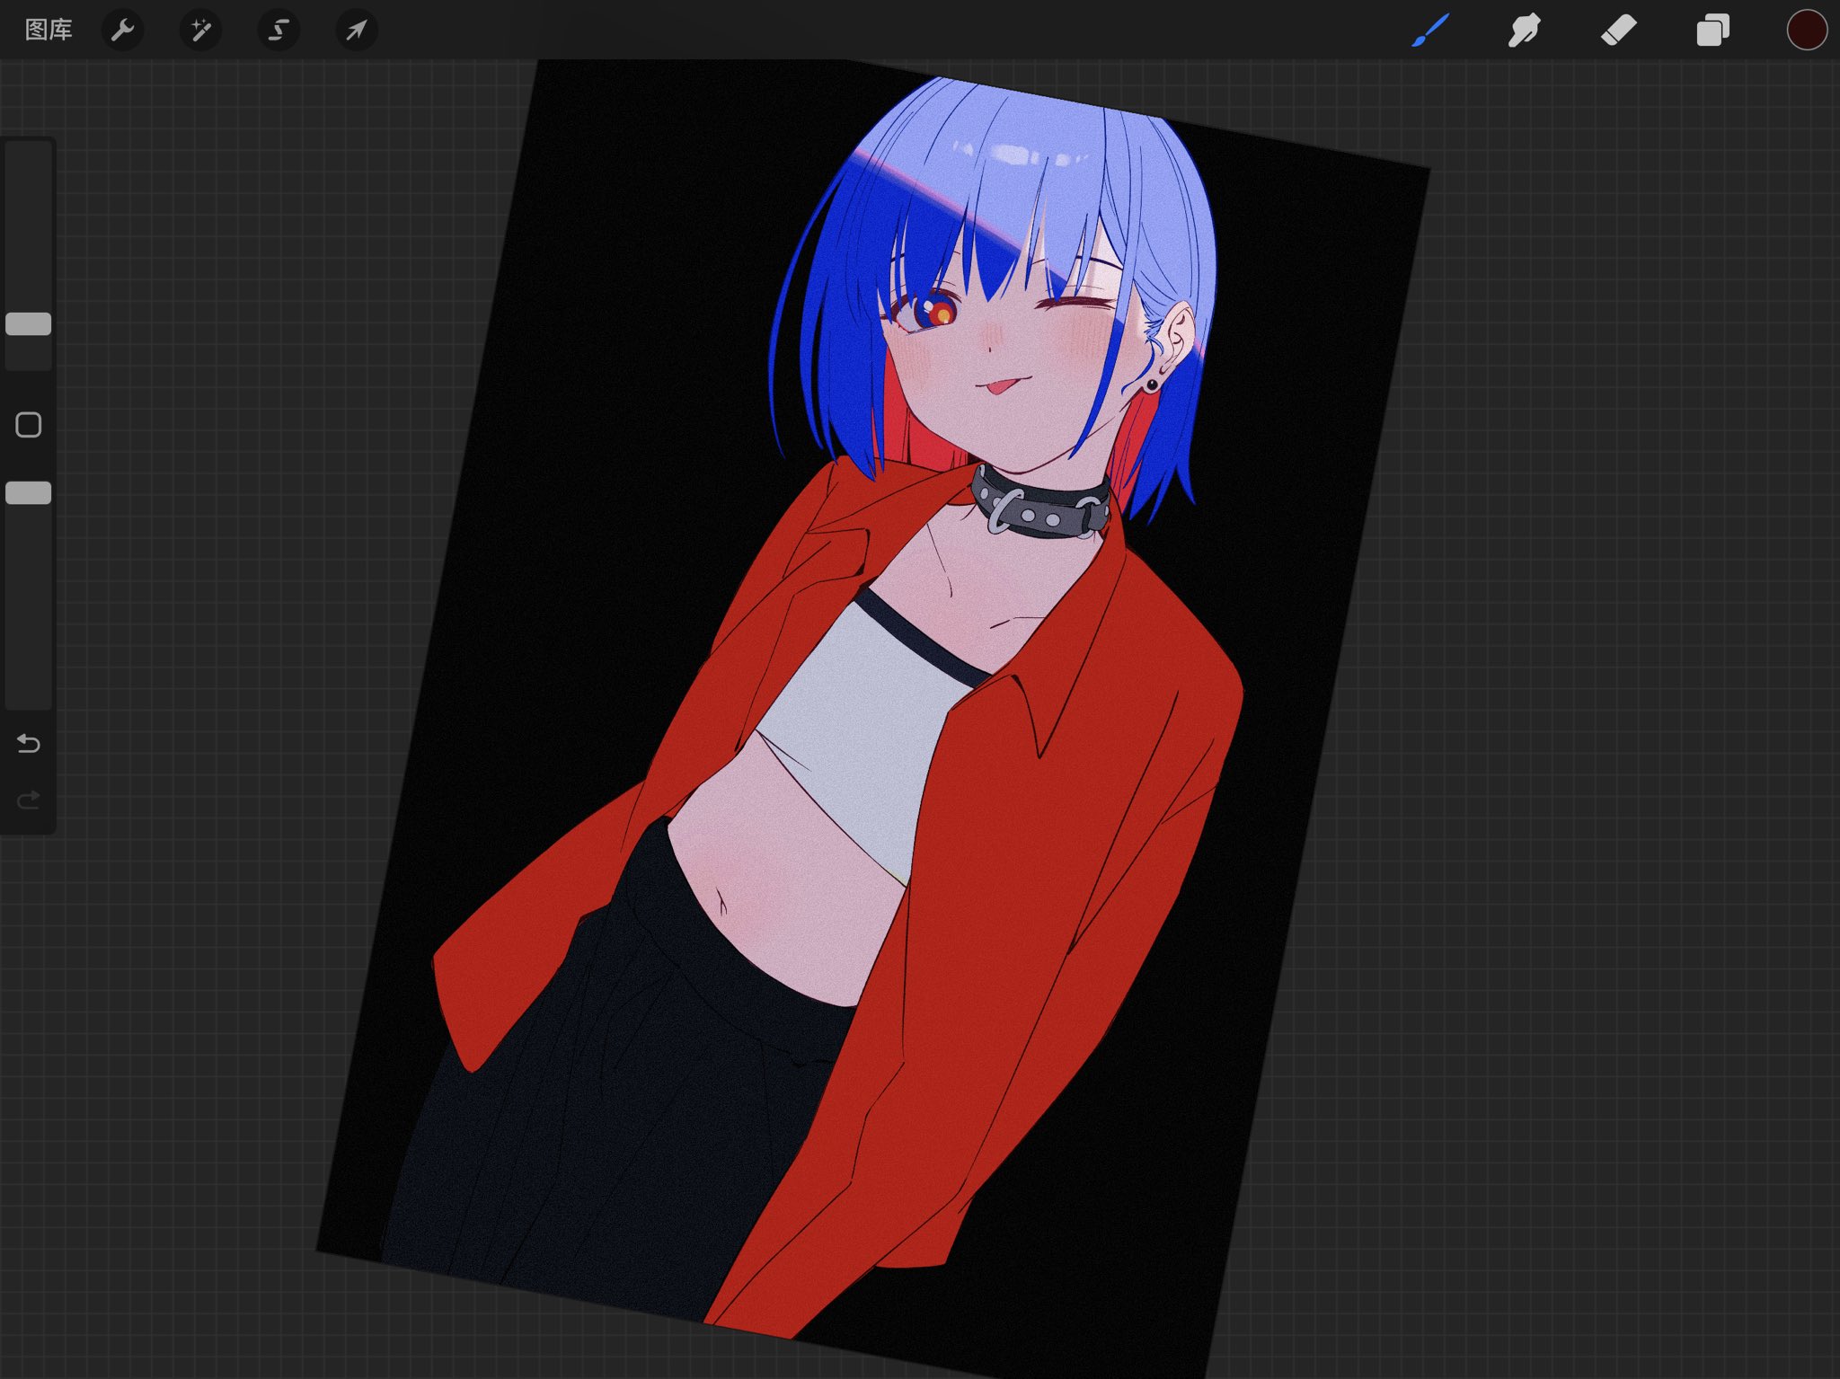Tap the character's red eye on canvas
Viewport: 1840px width, 1379px height.
tap(933, 312)
